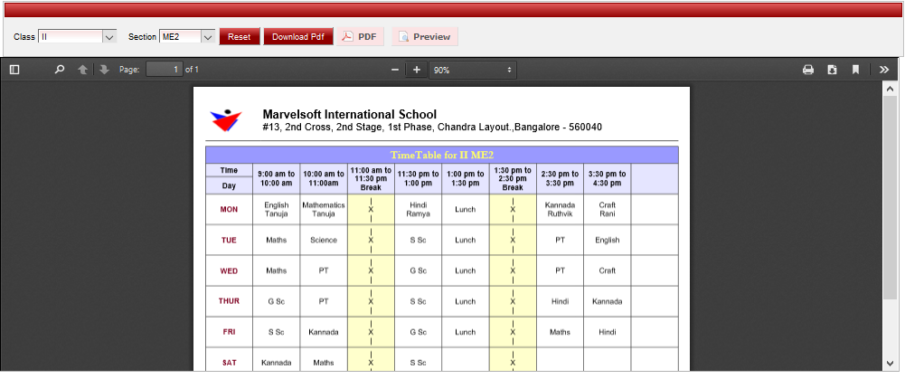Toggle the PDF viewer sidebar
The image size is (905, 379).
[14, 70]
